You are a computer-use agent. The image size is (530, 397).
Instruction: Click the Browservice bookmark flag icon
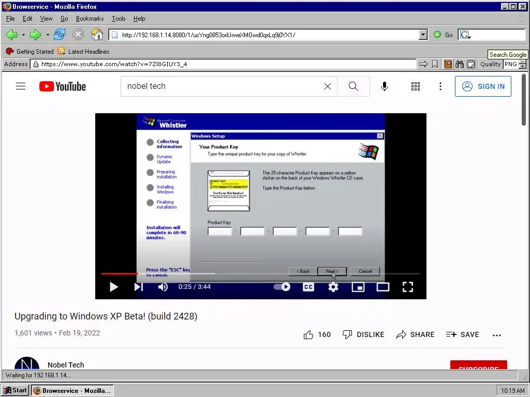[435, 64]
